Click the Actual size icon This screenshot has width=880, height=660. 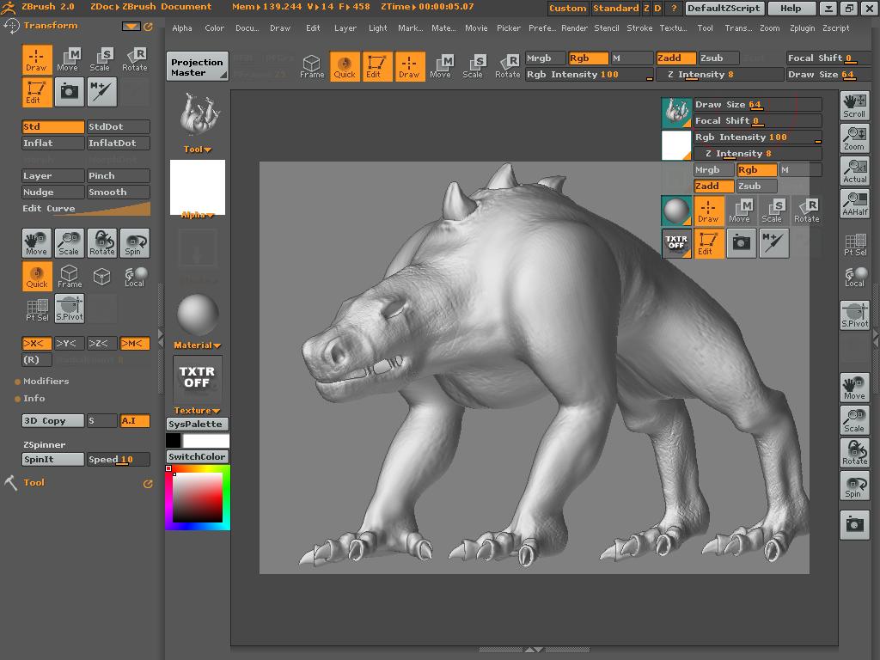(x=854, y=170)
